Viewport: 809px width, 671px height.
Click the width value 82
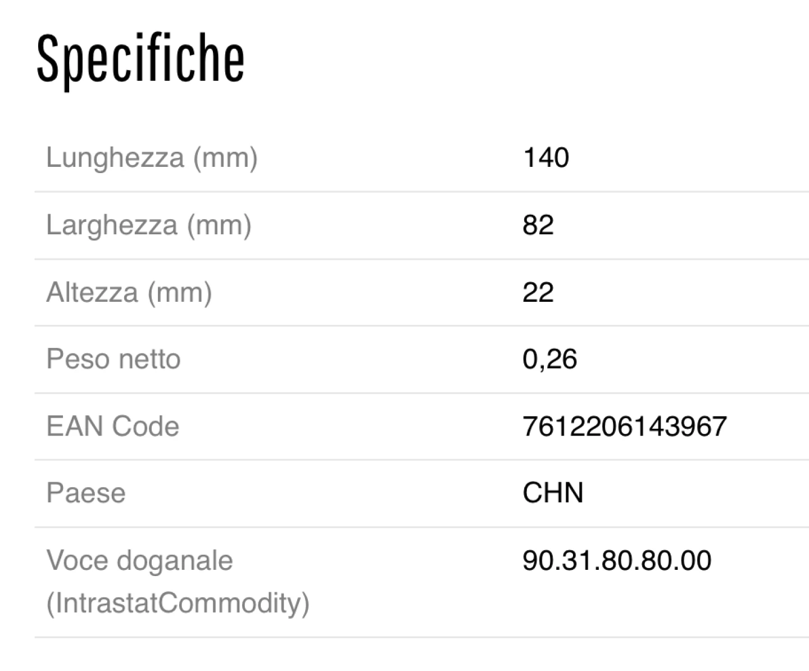click(538, 225)
